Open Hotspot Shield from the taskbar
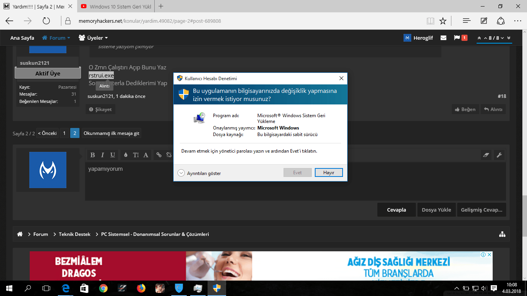Image resolution: width=527 pixels, height=296 pixels. [x=179, y=288]
